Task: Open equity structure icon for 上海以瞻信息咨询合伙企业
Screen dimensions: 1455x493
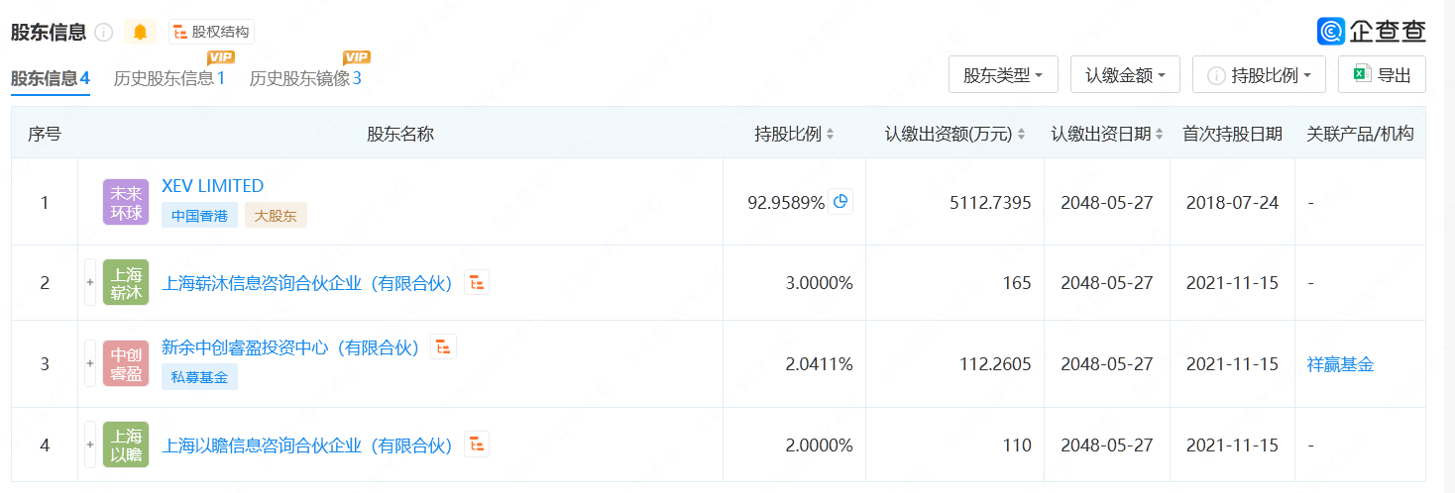Action: point(478,445)
